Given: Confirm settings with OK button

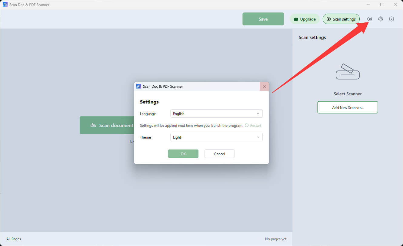Looking at the screenshot, I should [x=183, y=154].
